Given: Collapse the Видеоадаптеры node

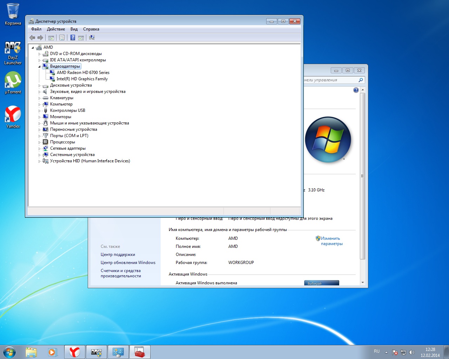Looking at the screenshot, I should 39,67.
